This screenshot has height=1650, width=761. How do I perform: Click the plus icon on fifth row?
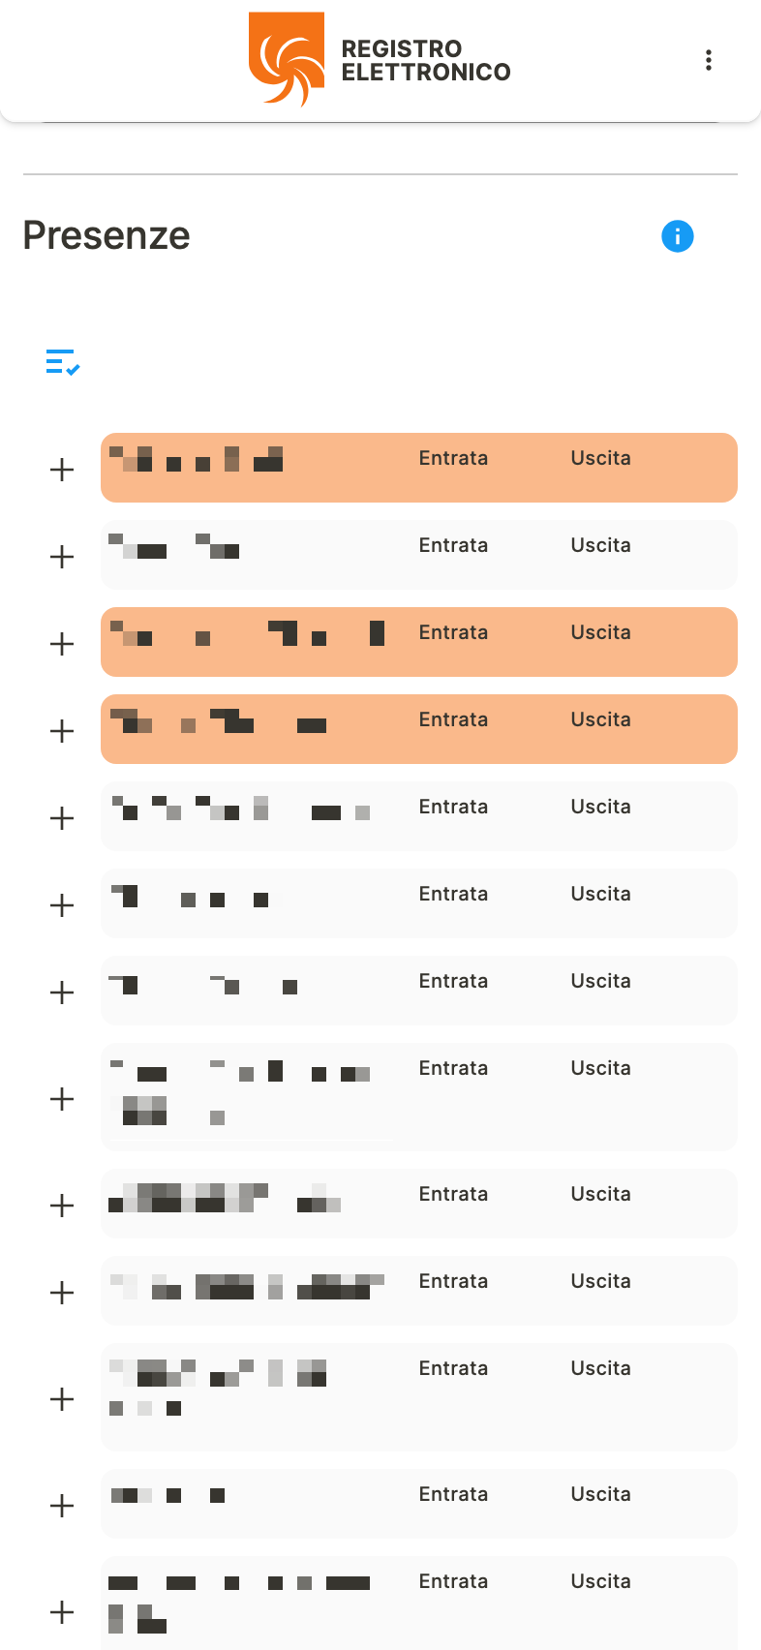click(62, 818)
